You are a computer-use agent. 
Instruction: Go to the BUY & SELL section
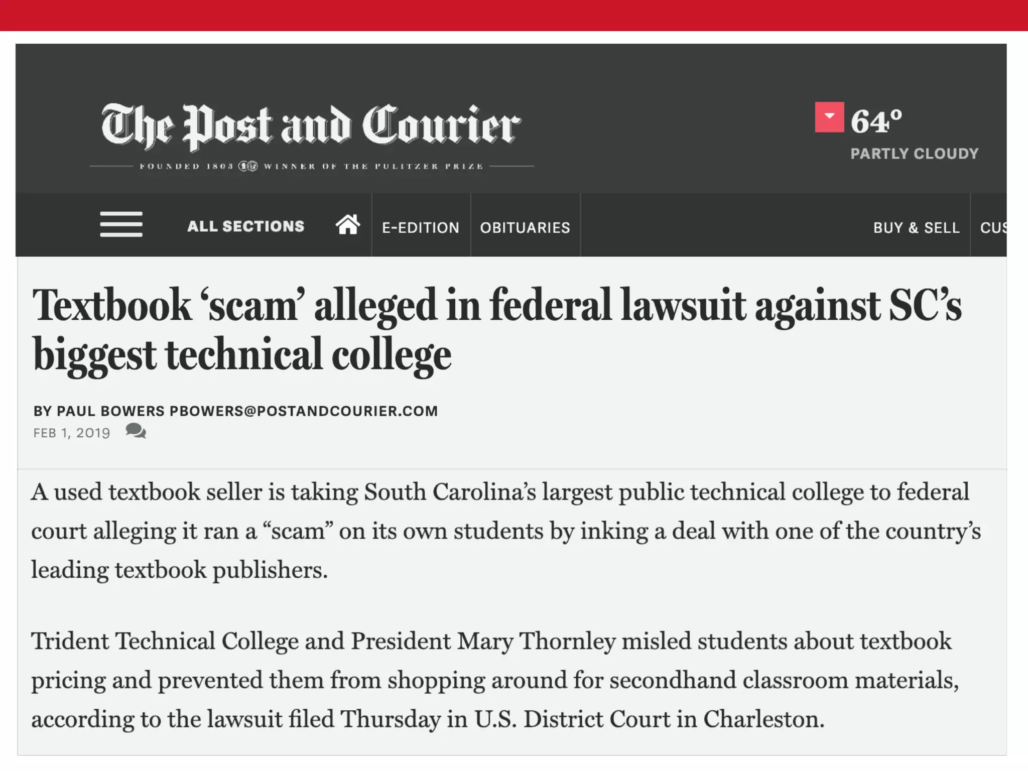(916, 228)
